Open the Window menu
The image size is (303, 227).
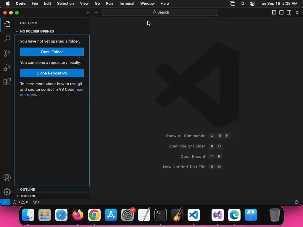[147, 4]
